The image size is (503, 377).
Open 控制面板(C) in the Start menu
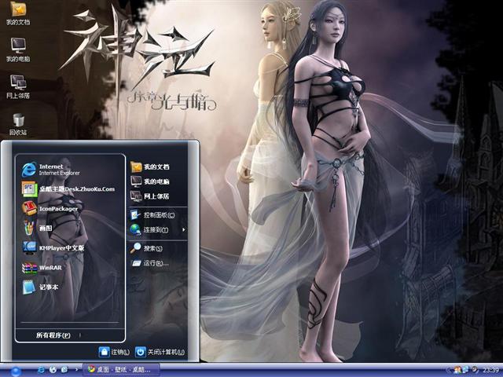tap(157, 214)
